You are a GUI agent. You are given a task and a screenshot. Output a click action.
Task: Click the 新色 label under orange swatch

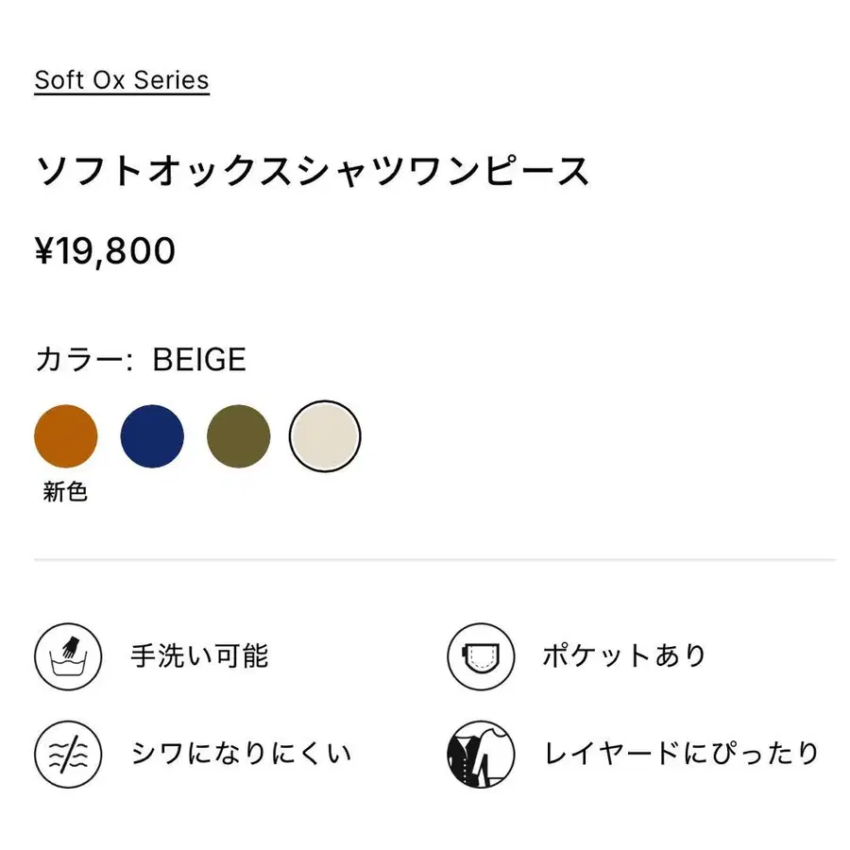pyautogui.click(x=65, y=492)
